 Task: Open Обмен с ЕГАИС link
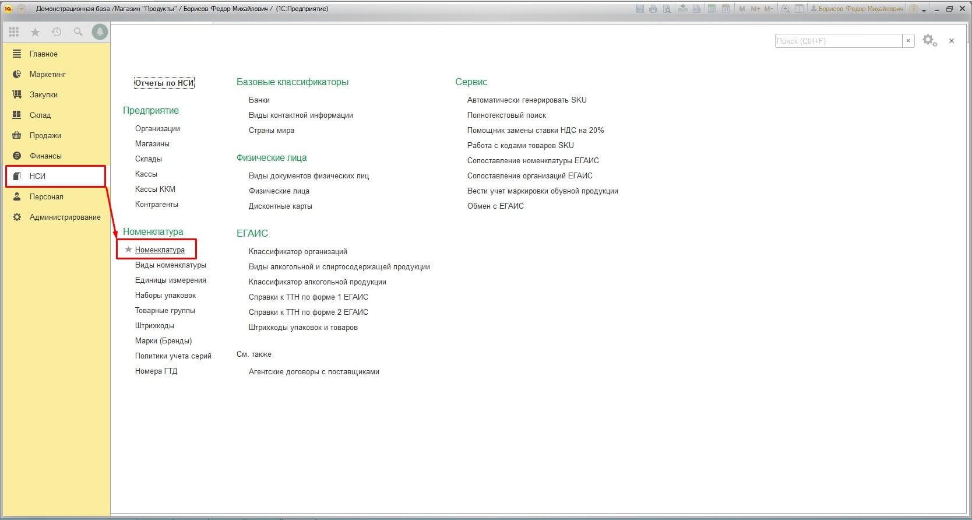[495, 206]
